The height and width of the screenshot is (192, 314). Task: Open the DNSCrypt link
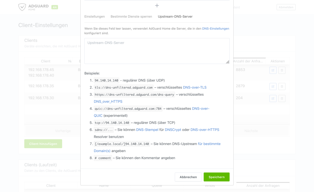(x=173, y=130)
